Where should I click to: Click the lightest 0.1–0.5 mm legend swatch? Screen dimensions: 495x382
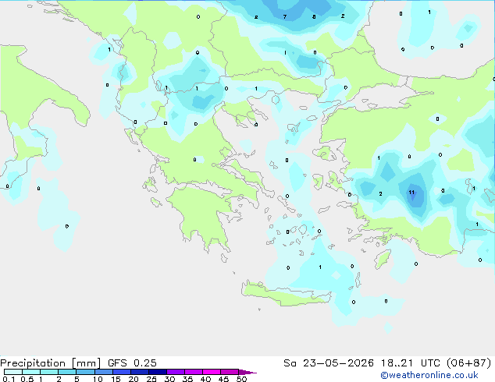coord(13,372)
